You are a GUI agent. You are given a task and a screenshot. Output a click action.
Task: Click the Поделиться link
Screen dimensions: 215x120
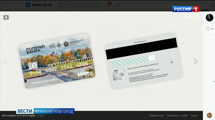(x=156, y=116)
